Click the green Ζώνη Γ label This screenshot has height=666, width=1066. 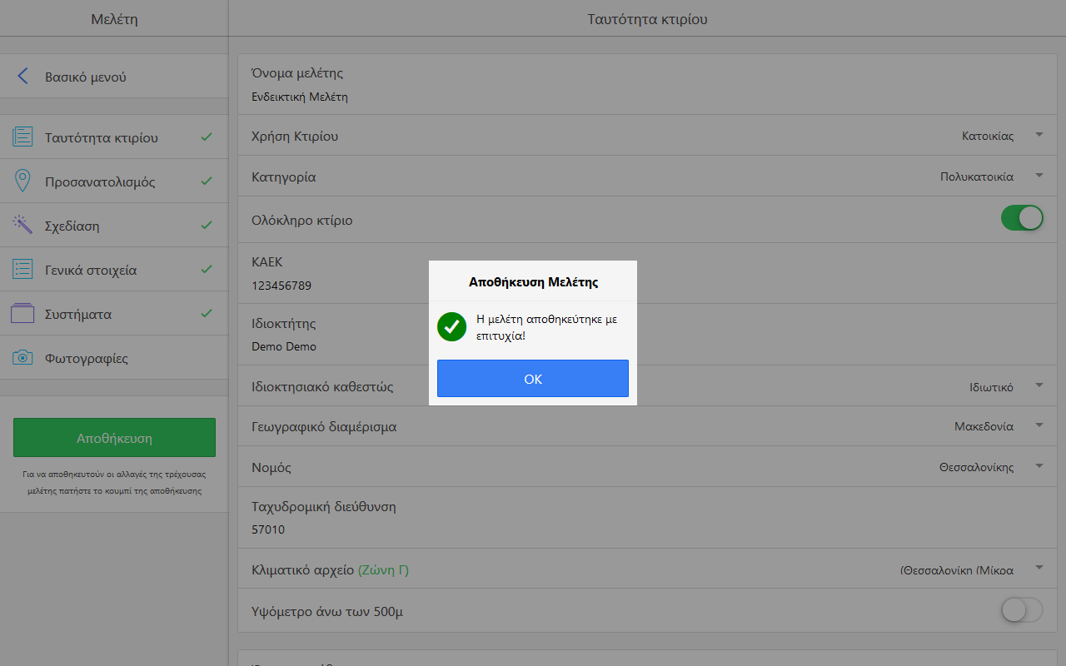[x=383, y=570]
